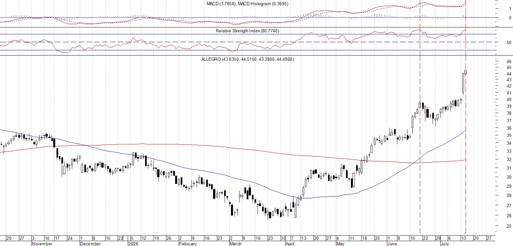Image resolution: width=513 pixels, height=246 pixels.
Task: Click the red dashed vertical line in mid-July
Action: point(466,118)
